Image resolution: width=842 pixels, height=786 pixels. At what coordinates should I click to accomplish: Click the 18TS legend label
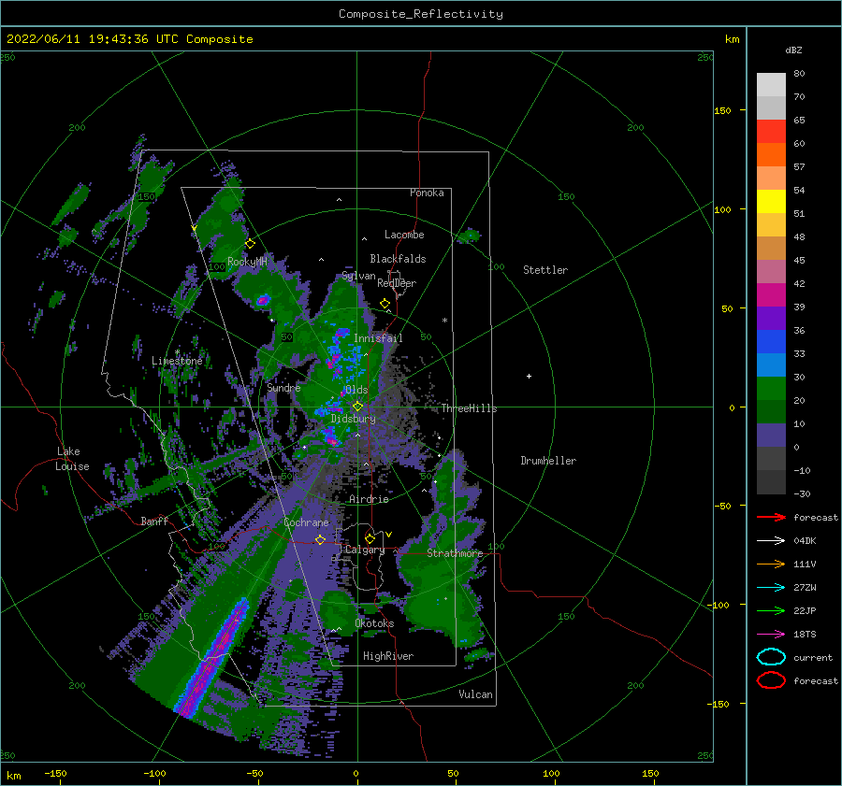(x=805, y=635)
